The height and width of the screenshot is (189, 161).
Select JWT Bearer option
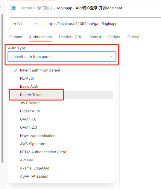point(62,103)
